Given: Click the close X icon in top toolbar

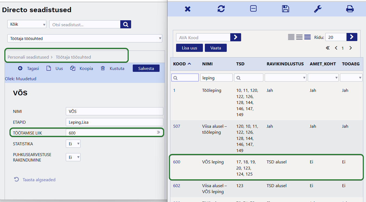Looking at the screenshot, I should [x=187, y=9].
